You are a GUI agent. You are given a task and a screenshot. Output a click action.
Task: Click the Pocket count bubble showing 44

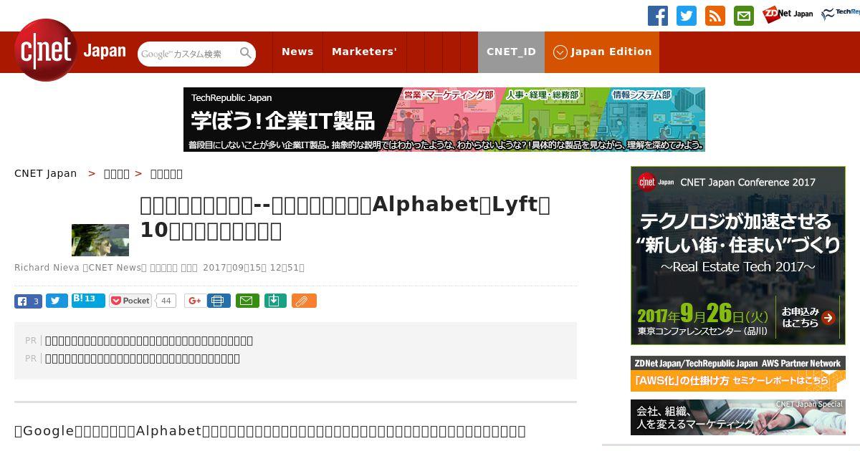pos(166,301)
